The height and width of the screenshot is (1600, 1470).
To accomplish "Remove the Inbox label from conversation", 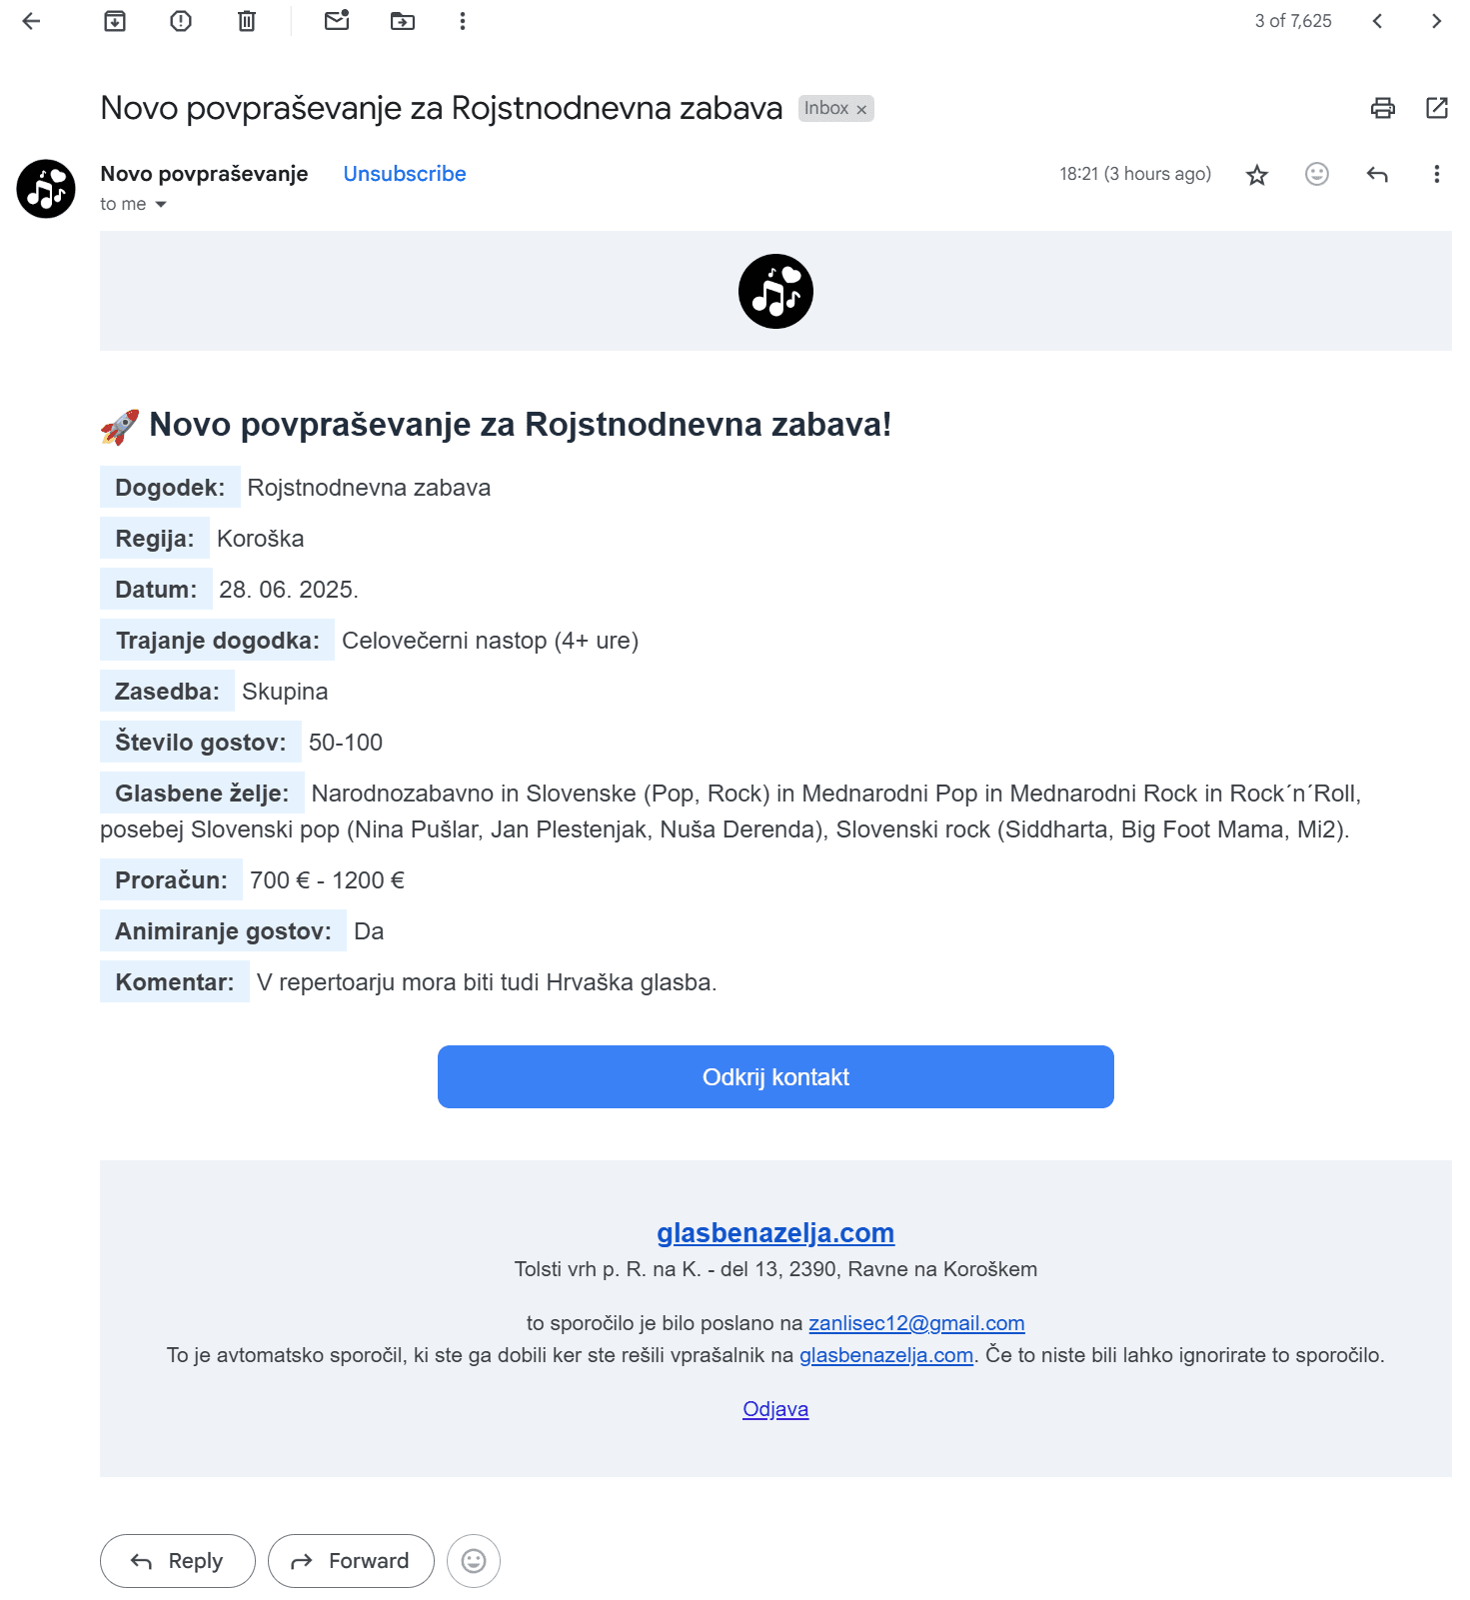I will [861, 110].
